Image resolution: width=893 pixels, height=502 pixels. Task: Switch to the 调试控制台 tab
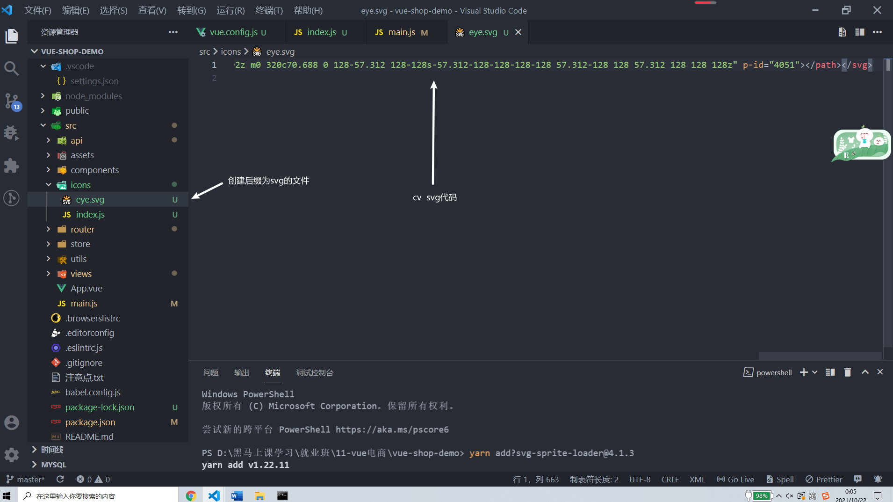click(315, 373)
